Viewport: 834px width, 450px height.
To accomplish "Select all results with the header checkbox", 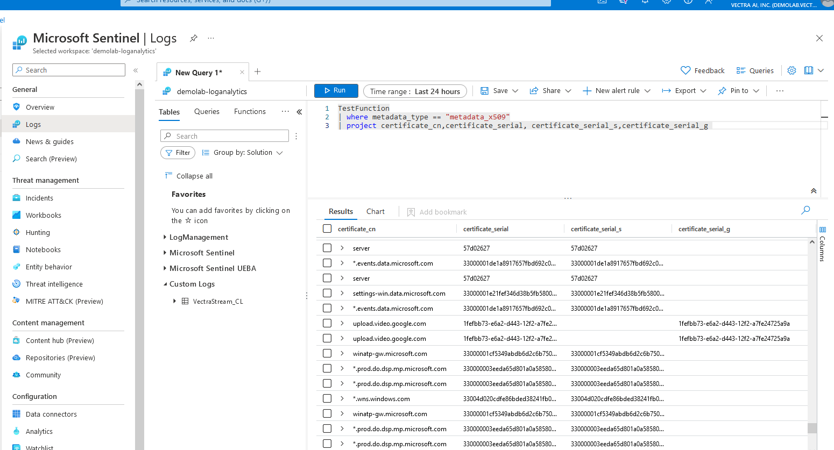I will pos(327,228).
